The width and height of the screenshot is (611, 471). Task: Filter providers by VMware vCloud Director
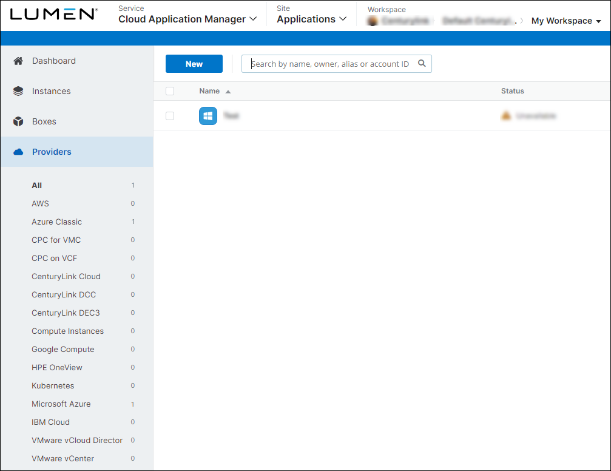click(77, 440)
